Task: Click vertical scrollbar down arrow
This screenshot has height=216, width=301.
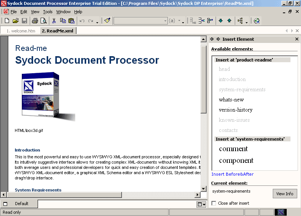Action: pos(203,188)
